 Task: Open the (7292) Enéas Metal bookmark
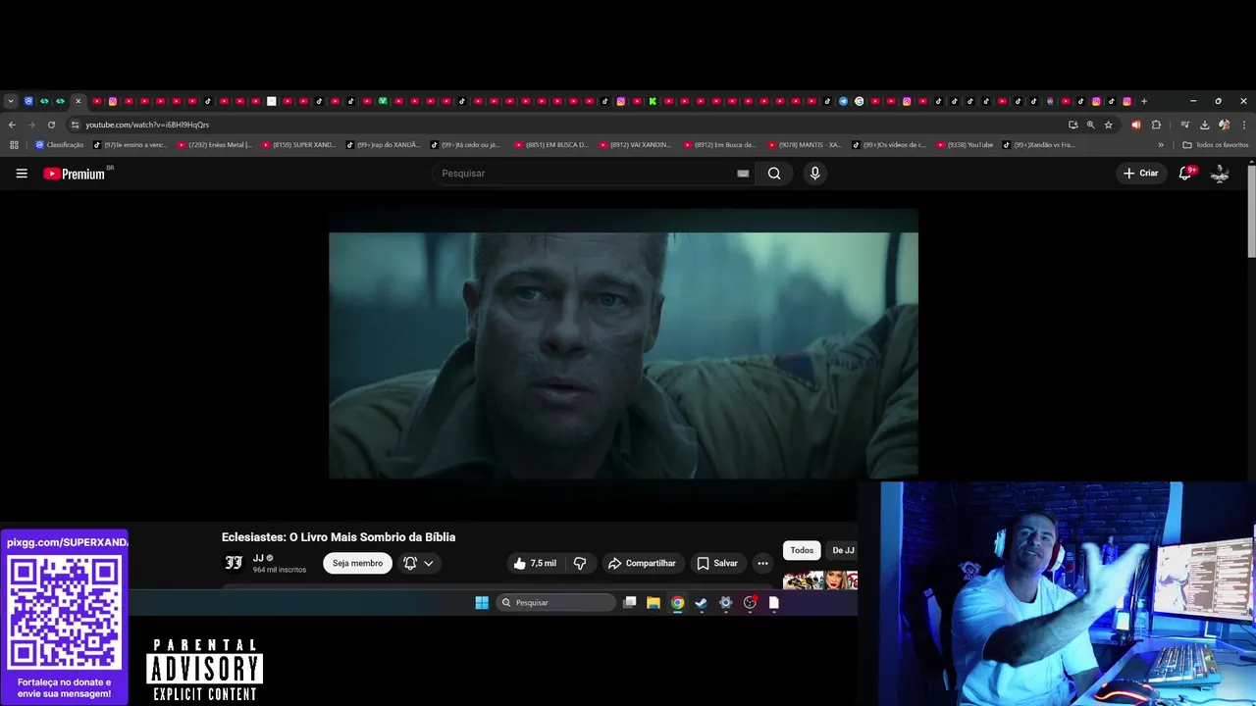pos(215,145)
